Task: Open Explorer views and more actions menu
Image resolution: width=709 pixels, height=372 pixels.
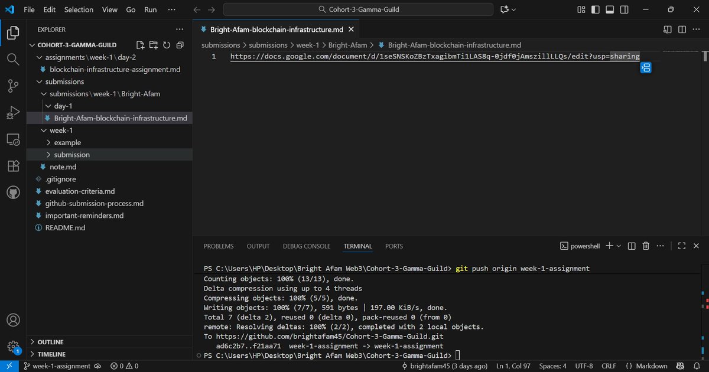Action: click(180, 29)
